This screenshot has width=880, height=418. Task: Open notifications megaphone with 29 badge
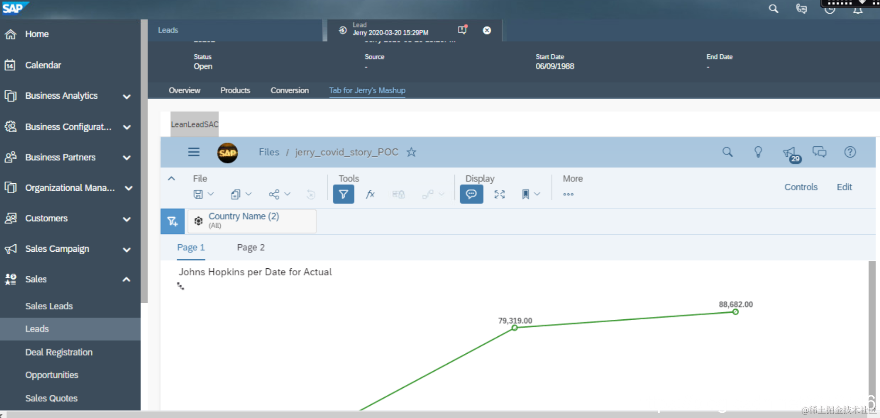point(791,154)
